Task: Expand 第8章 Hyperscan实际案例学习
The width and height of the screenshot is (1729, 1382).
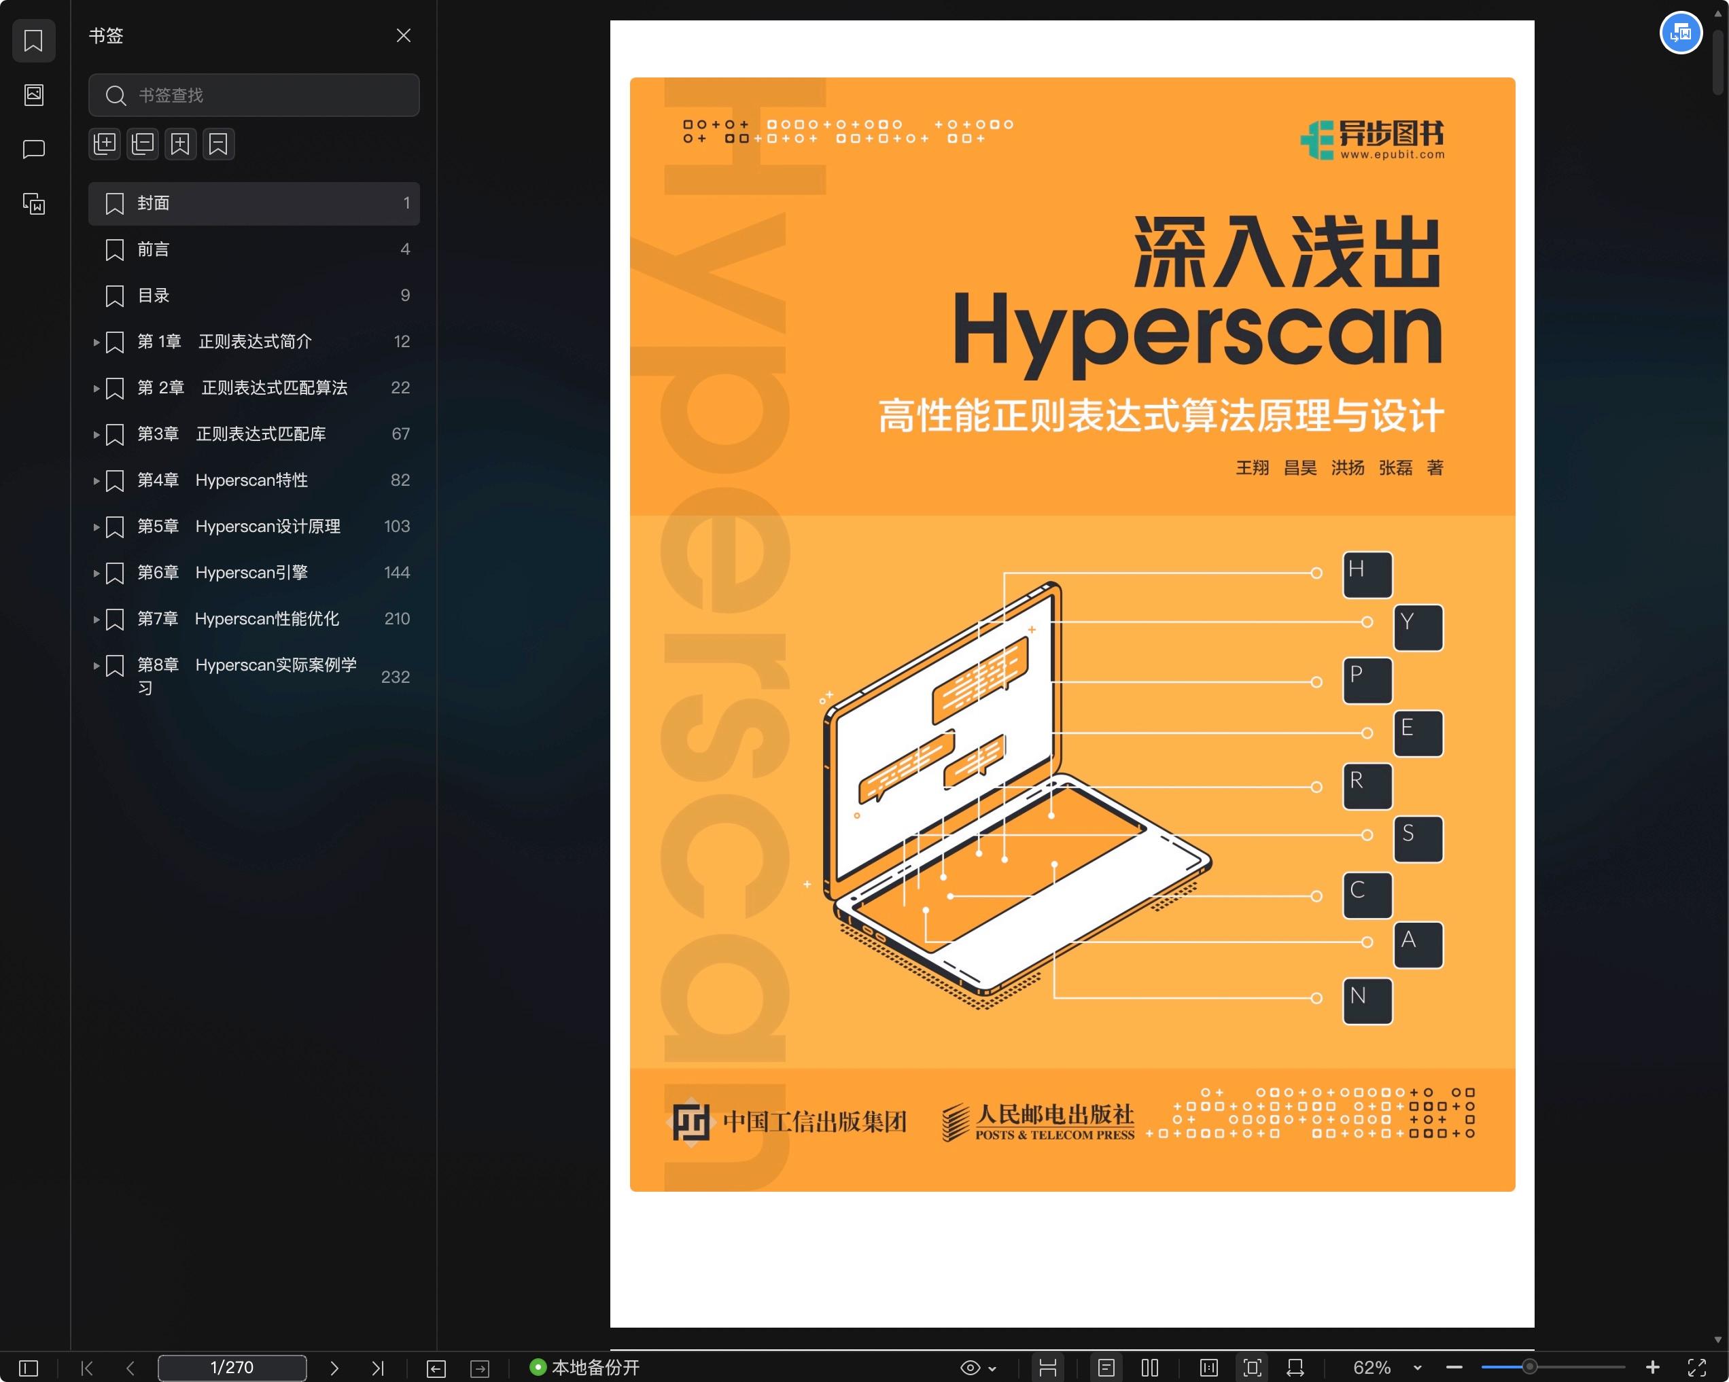Action: pyautogui.click(x=97, y=665)
